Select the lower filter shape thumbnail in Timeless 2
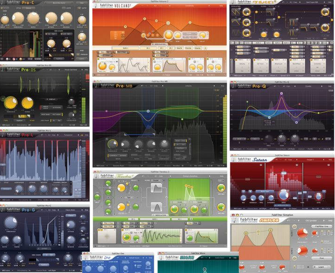The image size is (335, 273). pos(157,207)
